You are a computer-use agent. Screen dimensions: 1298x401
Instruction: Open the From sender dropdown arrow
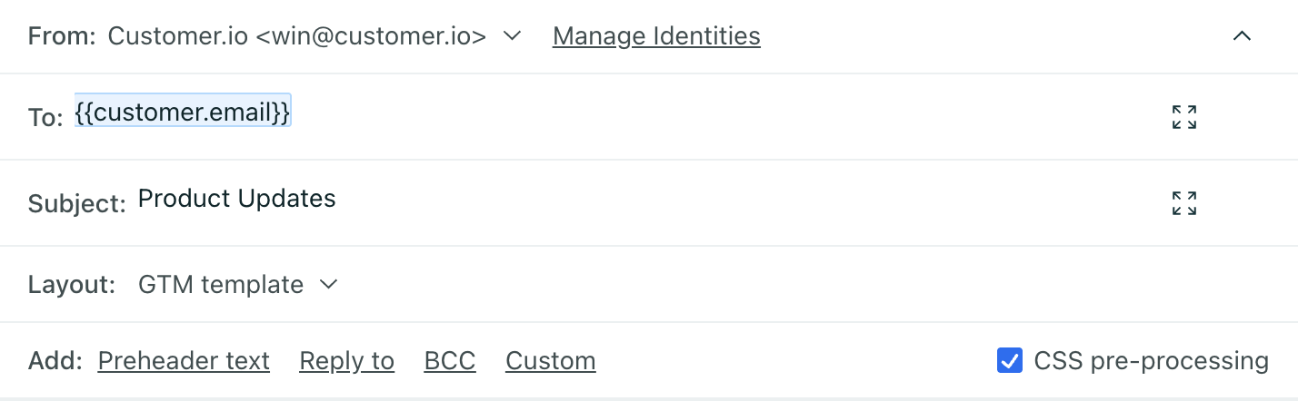(512, 36)
